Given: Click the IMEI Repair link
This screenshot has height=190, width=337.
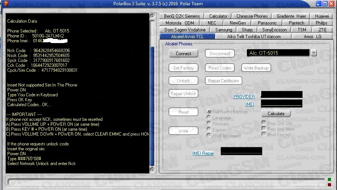Looking at the screenshot, I should coord(203,153).
